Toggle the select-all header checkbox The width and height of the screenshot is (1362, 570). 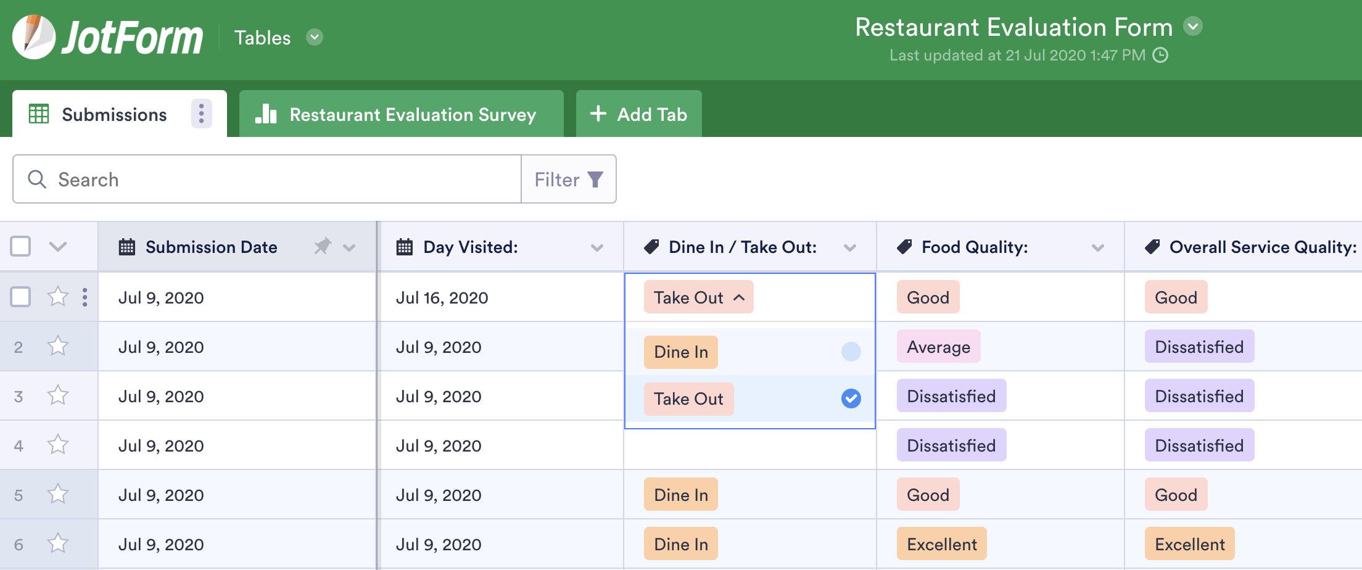pos(20,247)
